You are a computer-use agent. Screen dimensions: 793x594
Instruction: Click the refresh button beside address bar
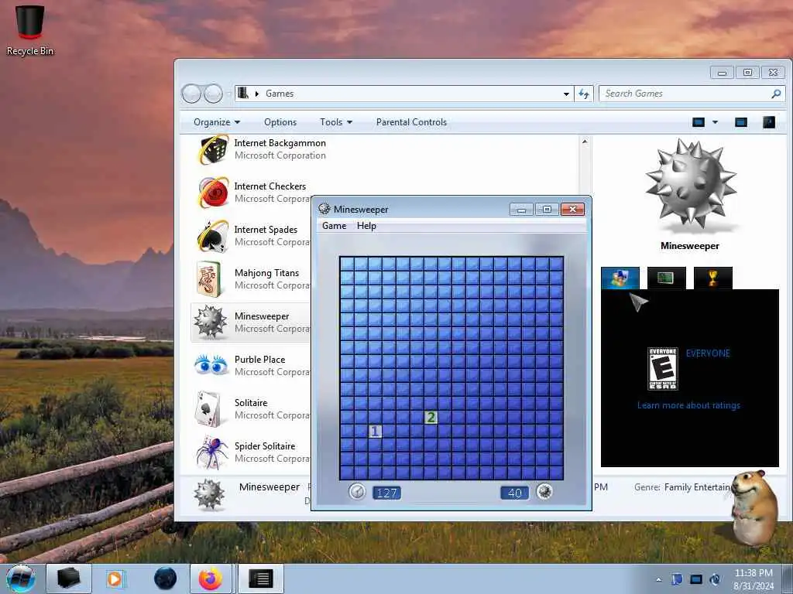click(x=584, y=94)
